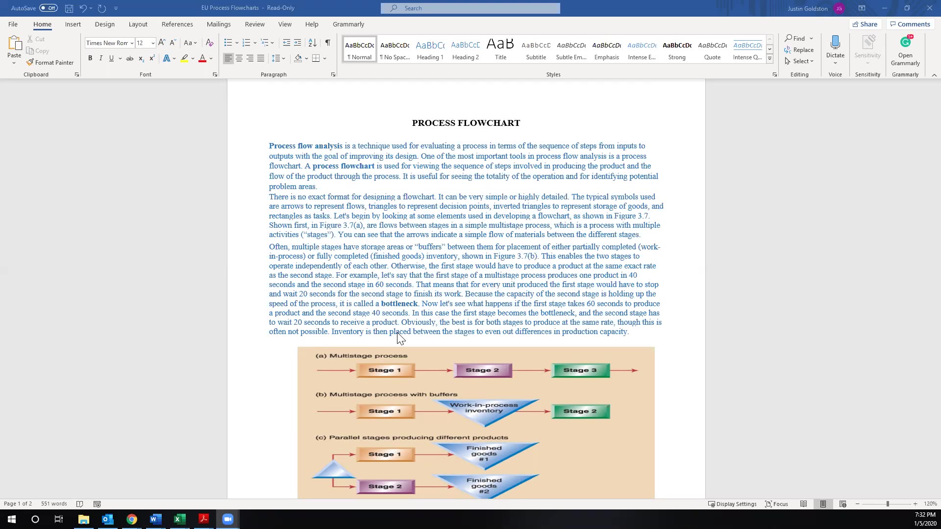941x529 pixels.
Task: Expand the Styles gallery more arrow
Action: click(769, 59)
